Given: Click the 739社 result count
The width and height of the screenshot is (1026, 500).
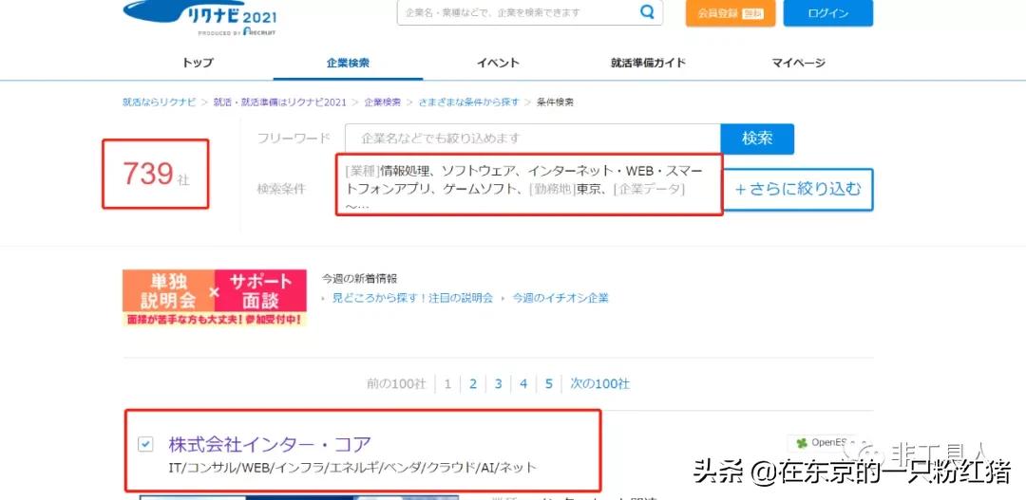Looking at the screenshot, I should (156, 175).
